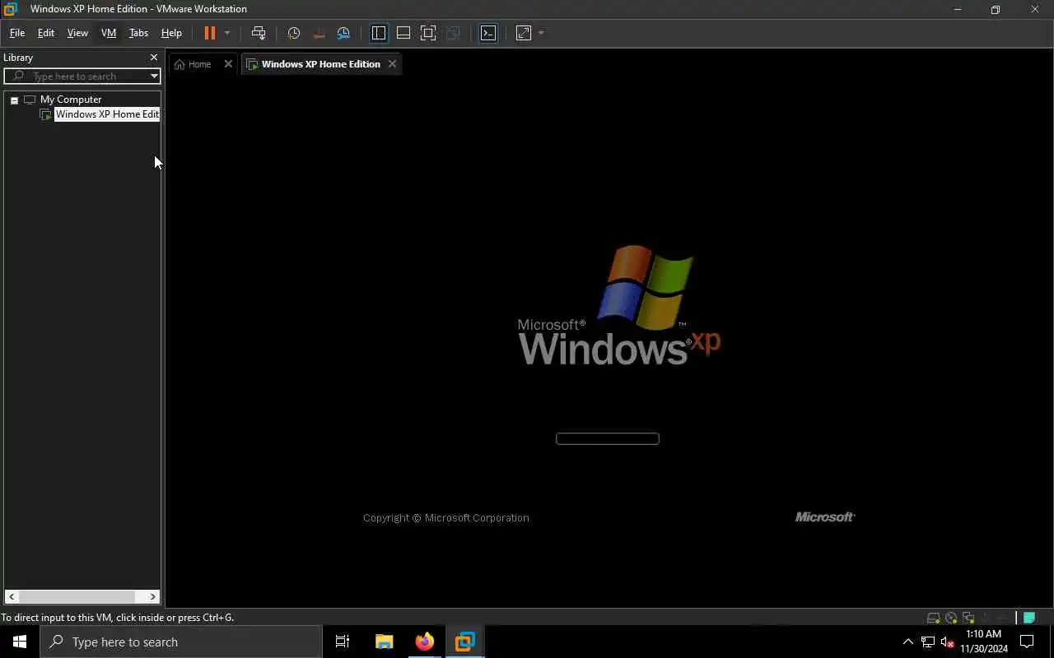1054x658 pixels.
Task: Open the Edit menu
Action: pyautogui.click(x=46, y=33)
